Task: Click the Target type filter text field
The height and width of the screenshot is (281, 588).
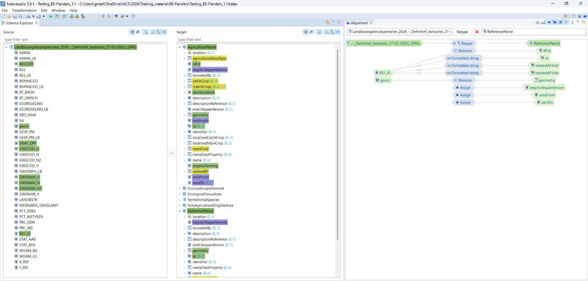Action: 257,40
